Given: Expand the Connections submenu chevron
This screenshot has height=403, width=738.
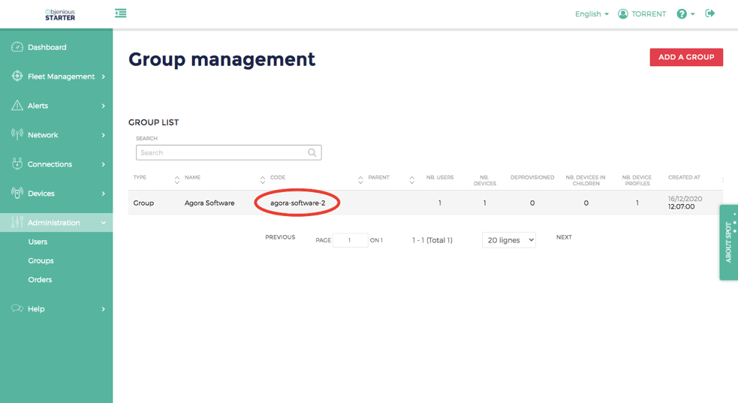Looking at the screenshot, I should tap(103, 164).
